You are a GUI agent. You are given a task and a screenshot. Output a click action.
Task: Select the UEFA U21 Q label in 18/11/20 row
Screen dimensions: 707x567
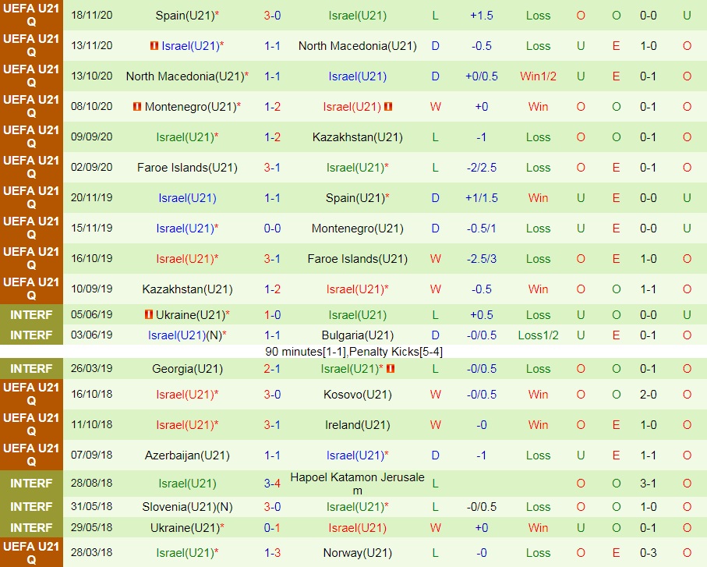coord(31,16)
